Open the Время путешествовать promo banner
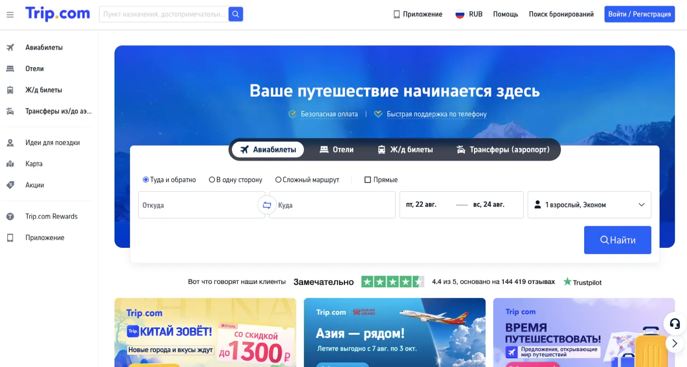687x367 pixels. pyautogui.click(x=584, y=332)
